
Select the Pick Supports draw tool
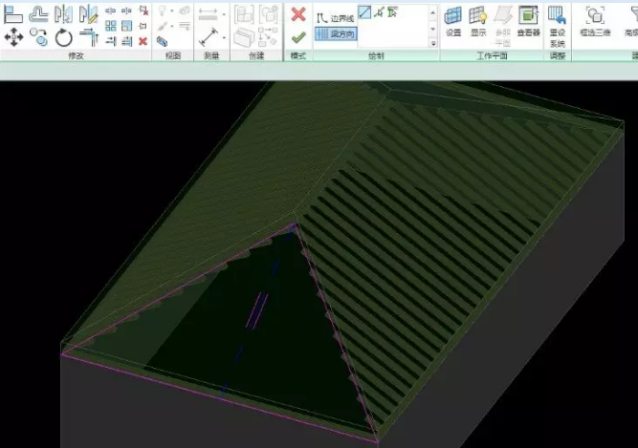click(392, 12)
